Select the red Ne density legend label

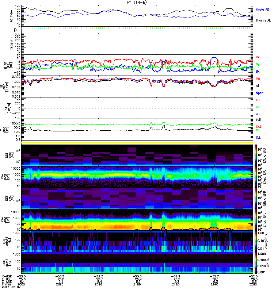258,78
